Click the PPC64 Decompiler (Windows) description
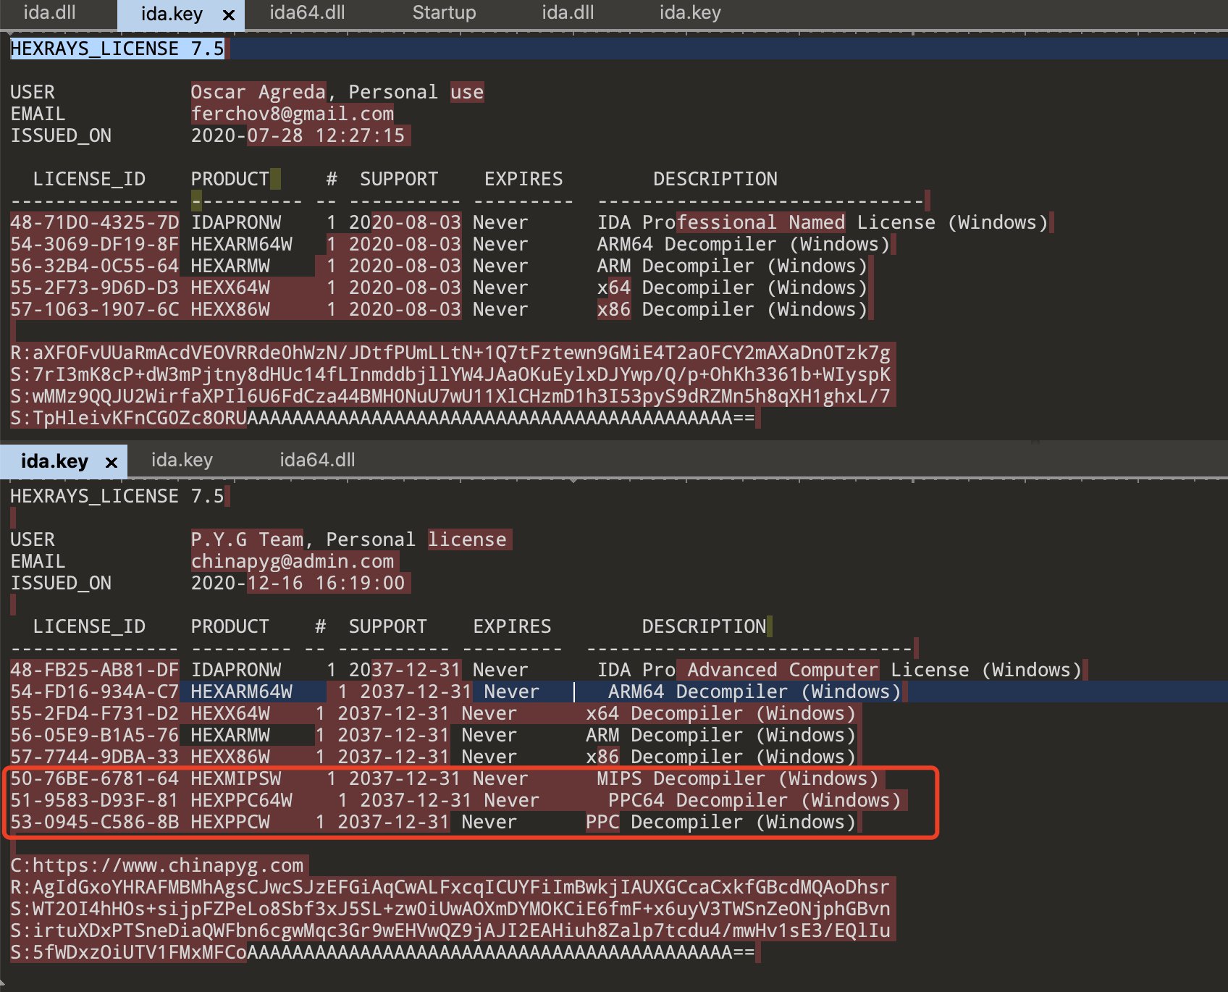Viewport: 1228px width, 992px height. [754, 800]
